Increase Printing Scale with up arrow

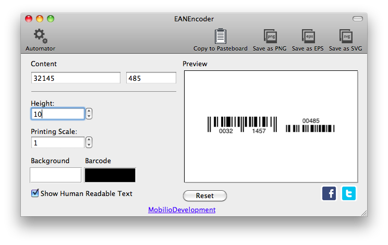tap(89, 140)
